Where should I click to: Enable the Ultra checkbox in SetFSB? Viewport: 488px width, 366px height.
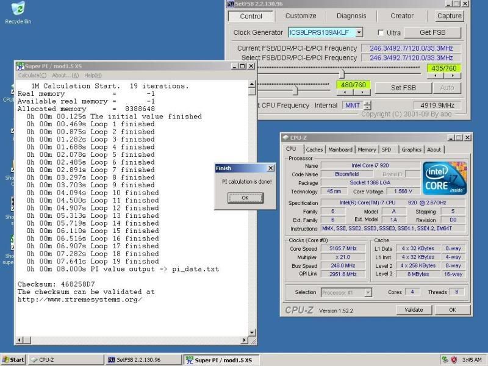[x=381, y=32]
